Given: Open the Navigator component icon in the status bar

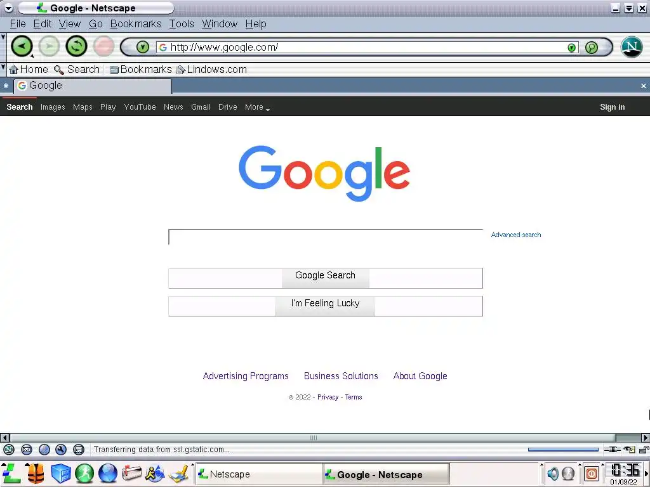Looking at the screenshot, I should pos(9,450).
